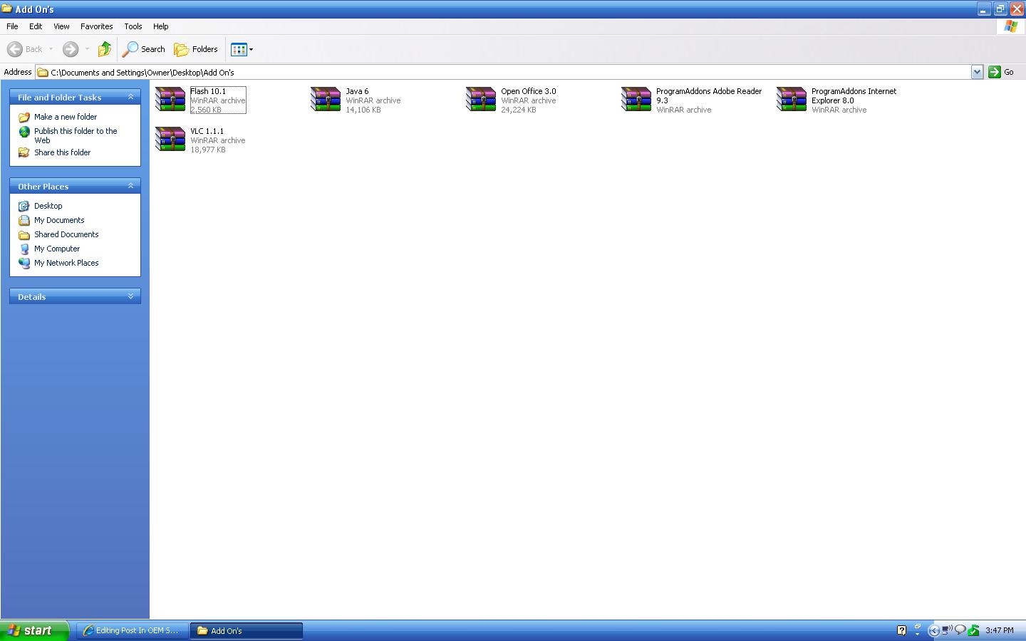The width and height of the screenshot is (1026, 641).
Task: Go to Desktop in Other Places
Action: pos(48,206)
